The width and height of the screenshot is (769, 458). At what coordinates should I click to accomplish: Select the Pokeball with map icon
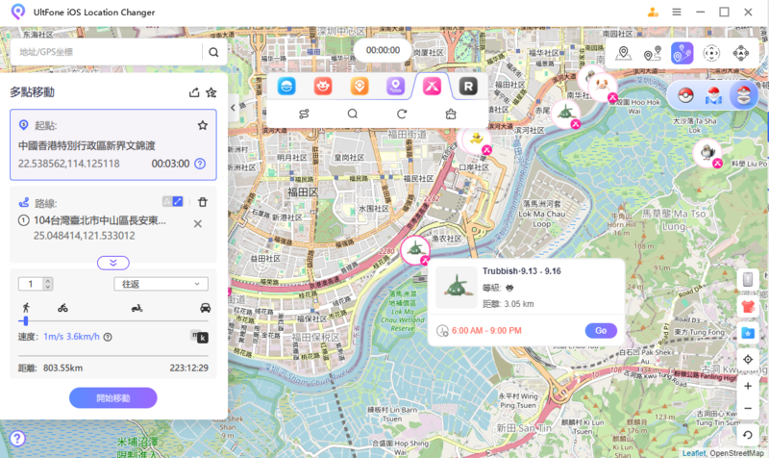pyautogui.click(x=713, y=94)
